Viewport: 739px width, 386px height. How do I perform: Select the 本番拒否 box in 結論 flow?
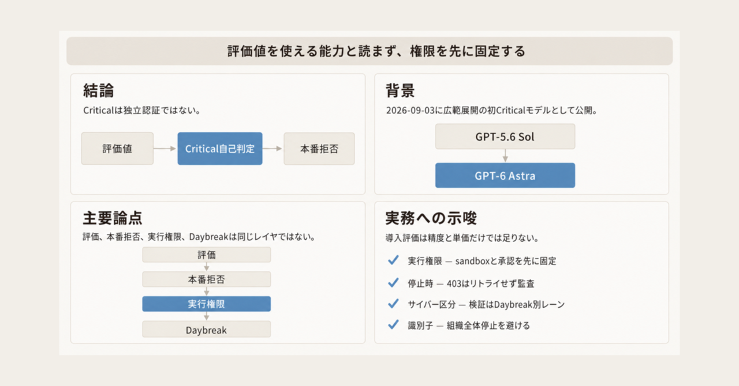319,149
